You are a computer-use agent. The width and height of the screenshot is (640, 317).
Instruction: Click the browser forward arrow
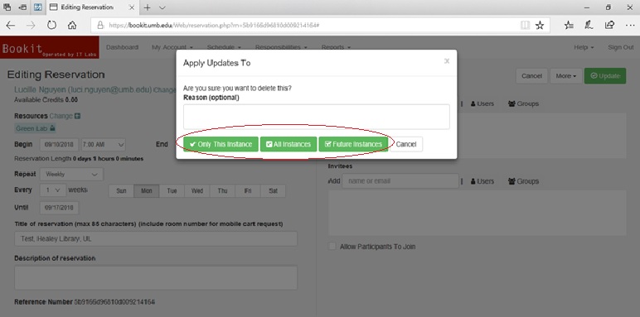pyautogui.click(x=31, y=26)
